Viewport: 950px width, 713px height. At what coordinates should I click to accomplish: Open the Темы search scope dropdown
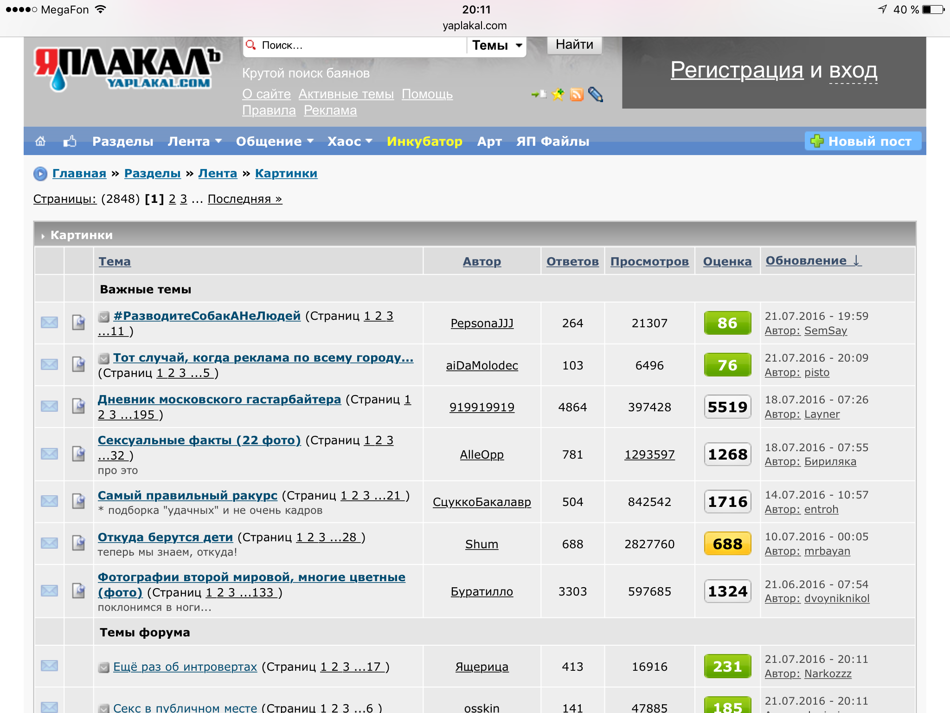coord(497,45)
